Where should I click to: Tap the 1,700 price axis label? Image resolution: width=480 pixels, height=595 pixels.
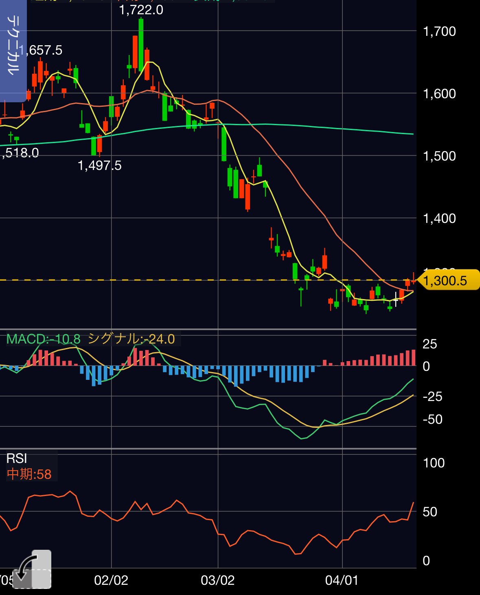tap(439, 31)
